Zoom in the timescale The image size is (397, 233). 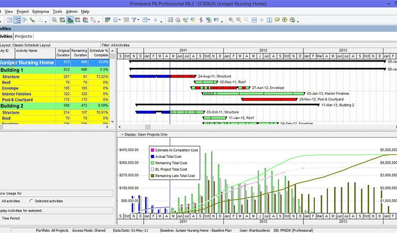tap(231, 20)
